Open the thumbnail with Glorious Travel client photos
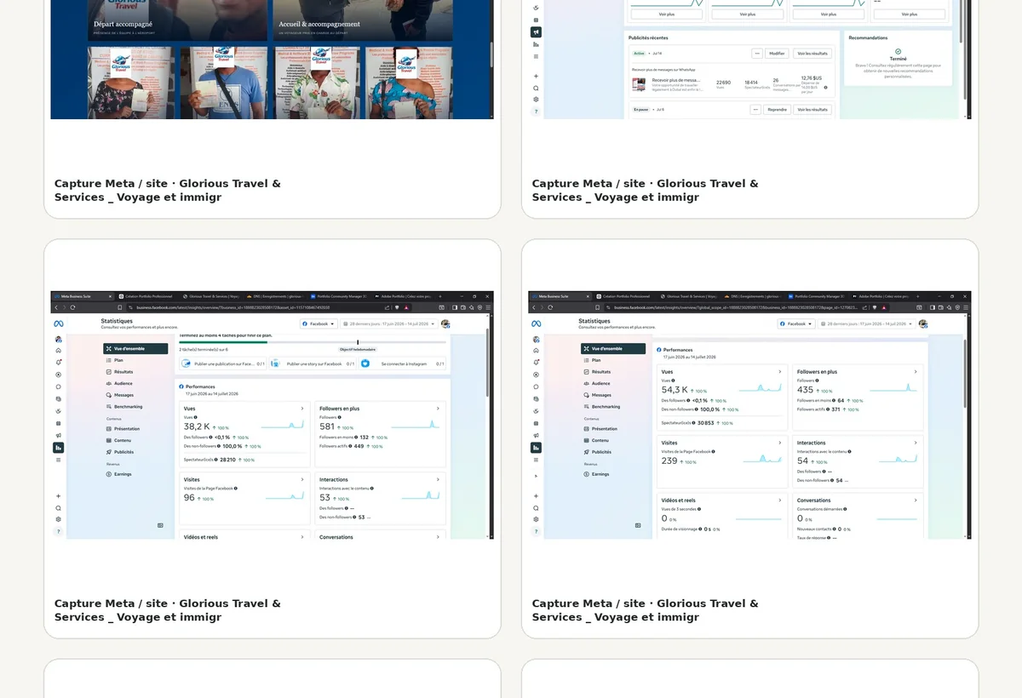The width and height of the screenshot is (1022, 698). 272,60
